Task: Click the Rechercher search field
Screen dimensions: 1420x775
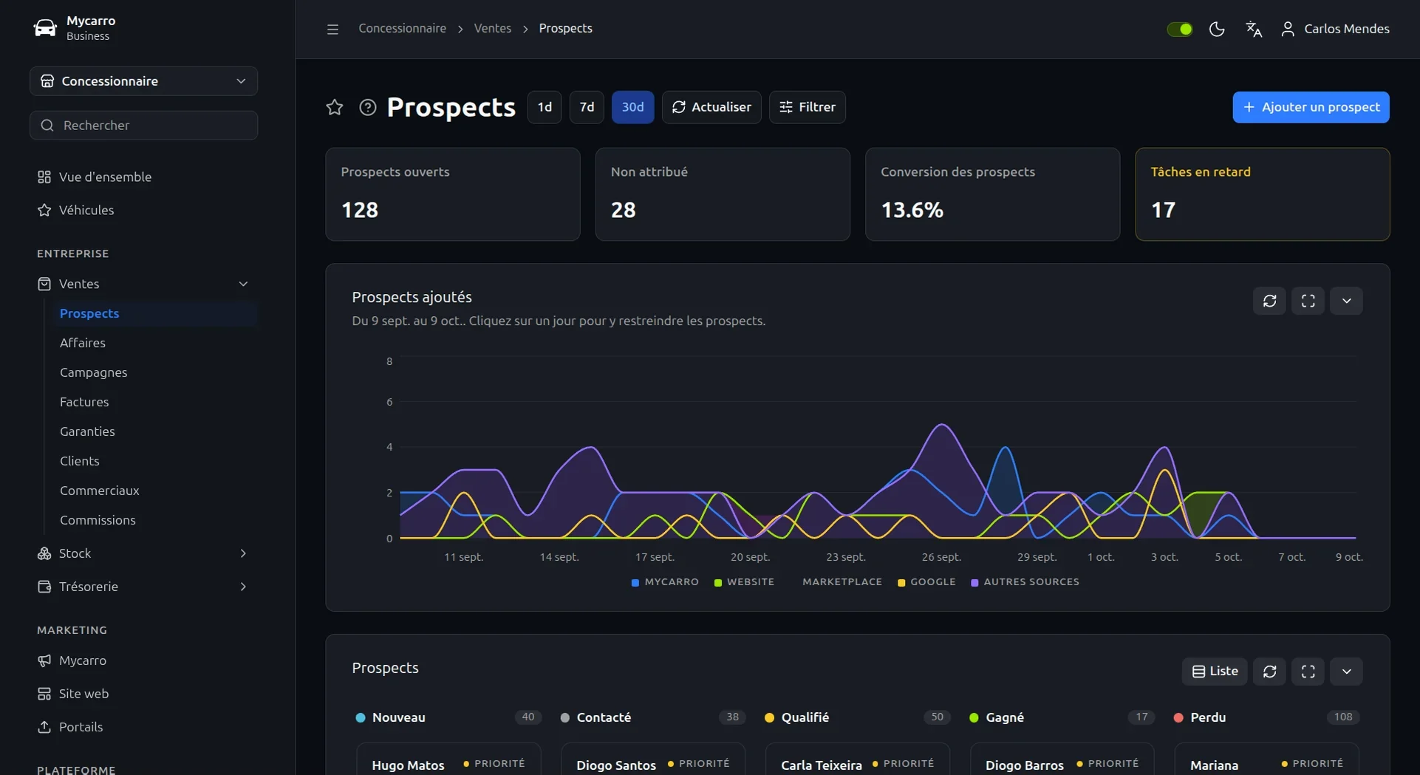Action: [143, 126]
